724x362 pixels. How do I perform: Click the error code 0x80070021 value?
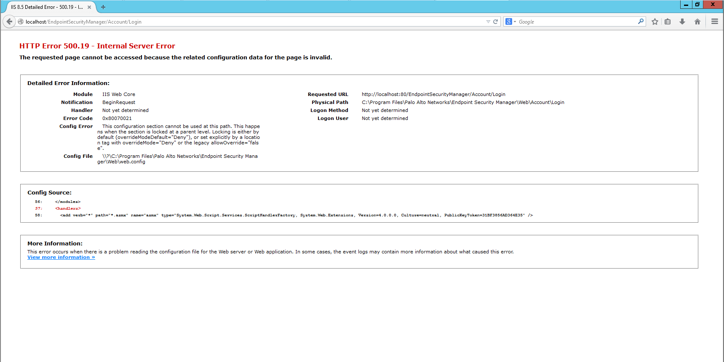pos(117,118)
